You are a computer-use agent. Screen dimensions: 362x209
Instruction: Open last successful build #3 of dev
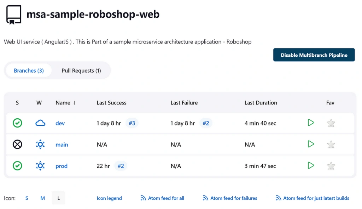(x=132, y=123)
